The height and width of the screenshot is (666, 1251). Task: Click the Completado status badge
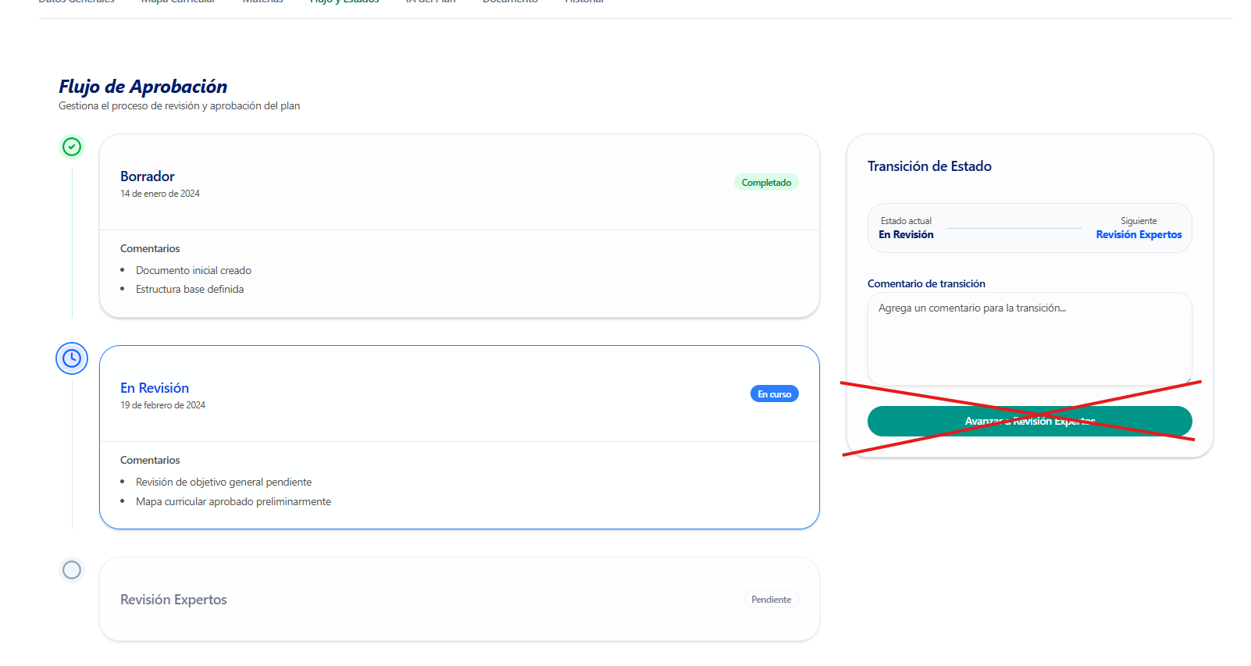point(765,183)
